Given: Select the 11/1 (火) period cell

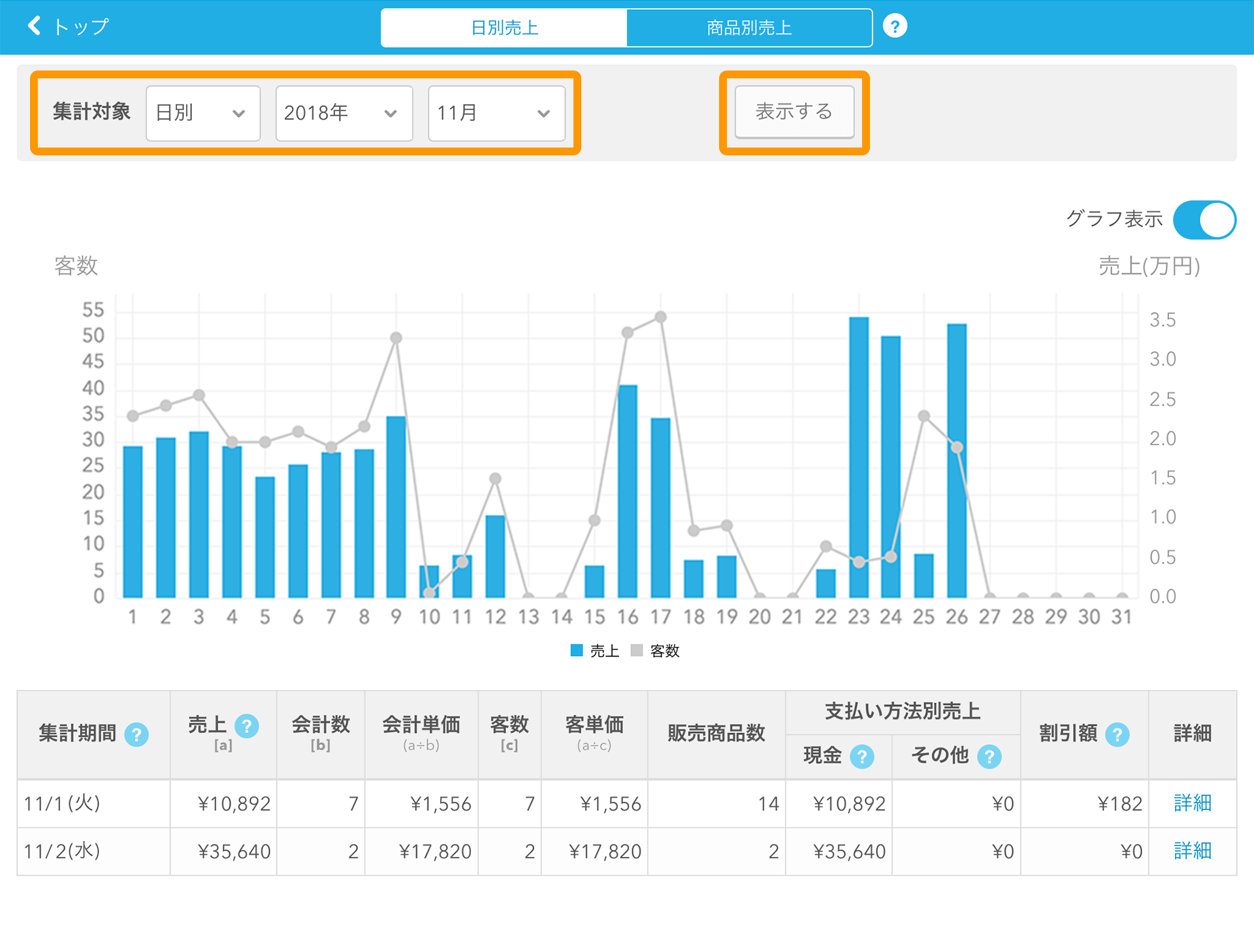Looking at the screenshot, I should [93, 804].
